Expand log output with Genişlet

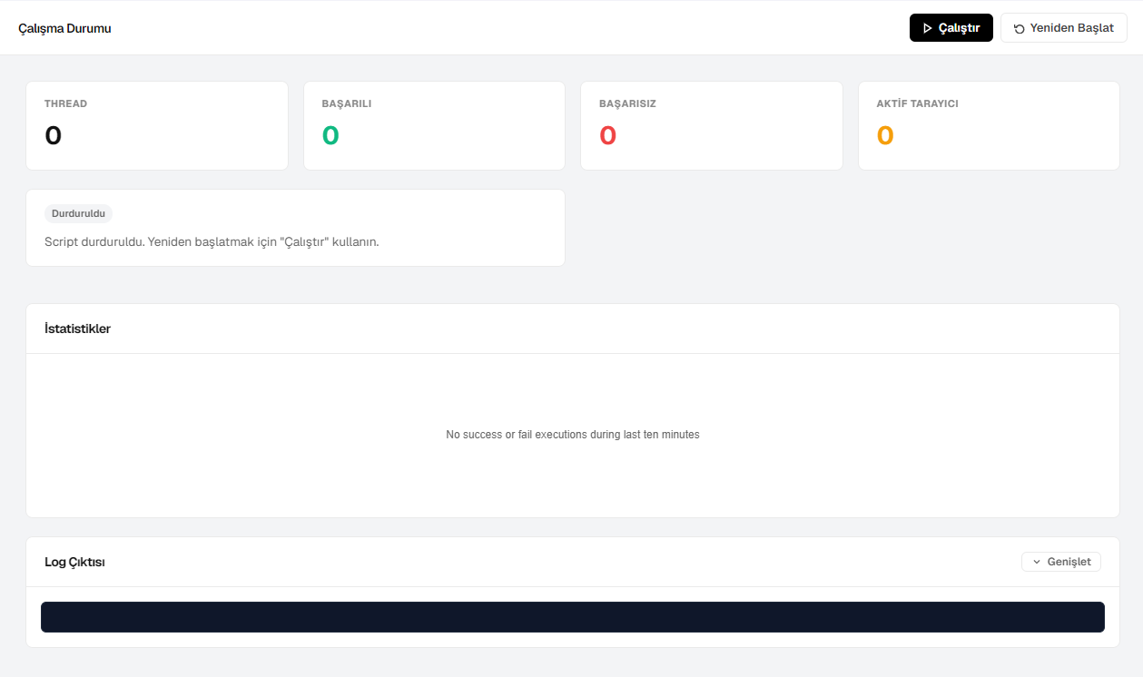[1061, 562]
